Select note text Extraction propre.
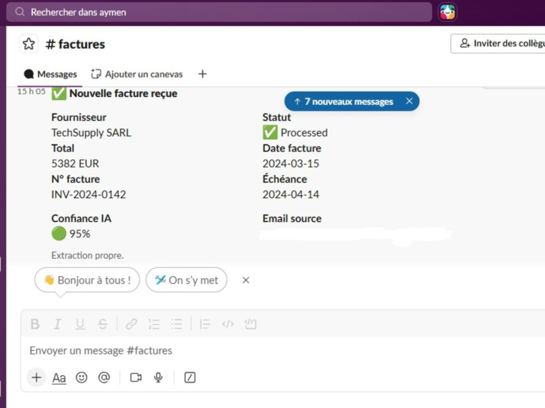Screen dimensions: 545x408 (x=88, y=255)
